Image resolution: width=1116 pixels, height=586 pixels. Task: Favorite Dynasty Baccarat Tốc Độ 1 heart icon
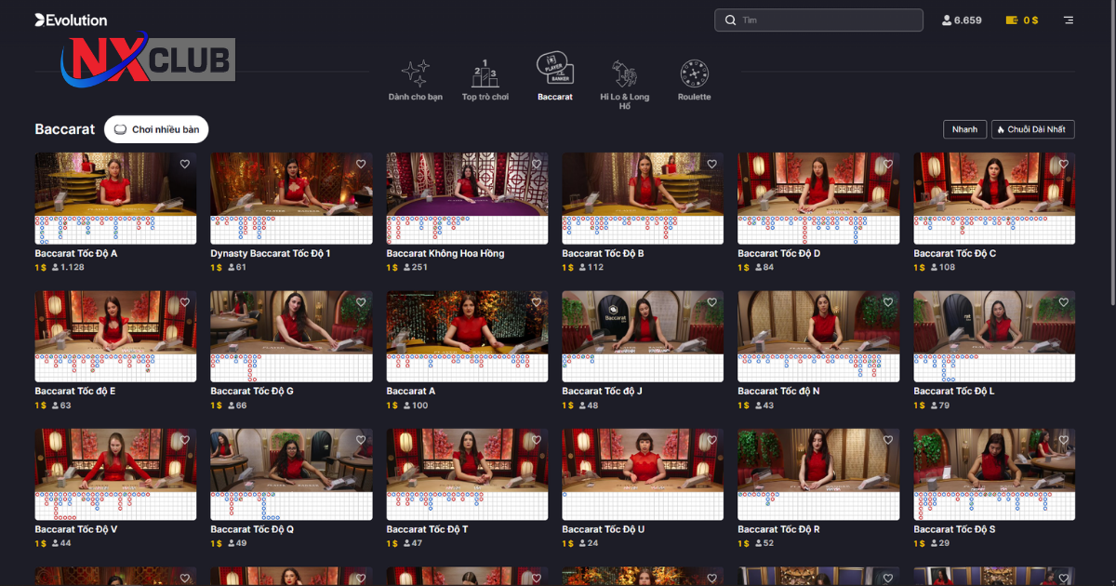(361, 164)
